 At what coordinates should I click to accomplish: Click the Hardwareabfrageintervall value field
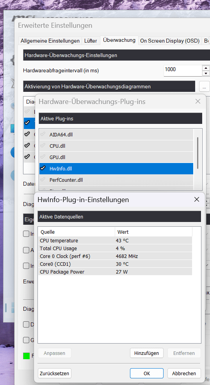[183, 71]
